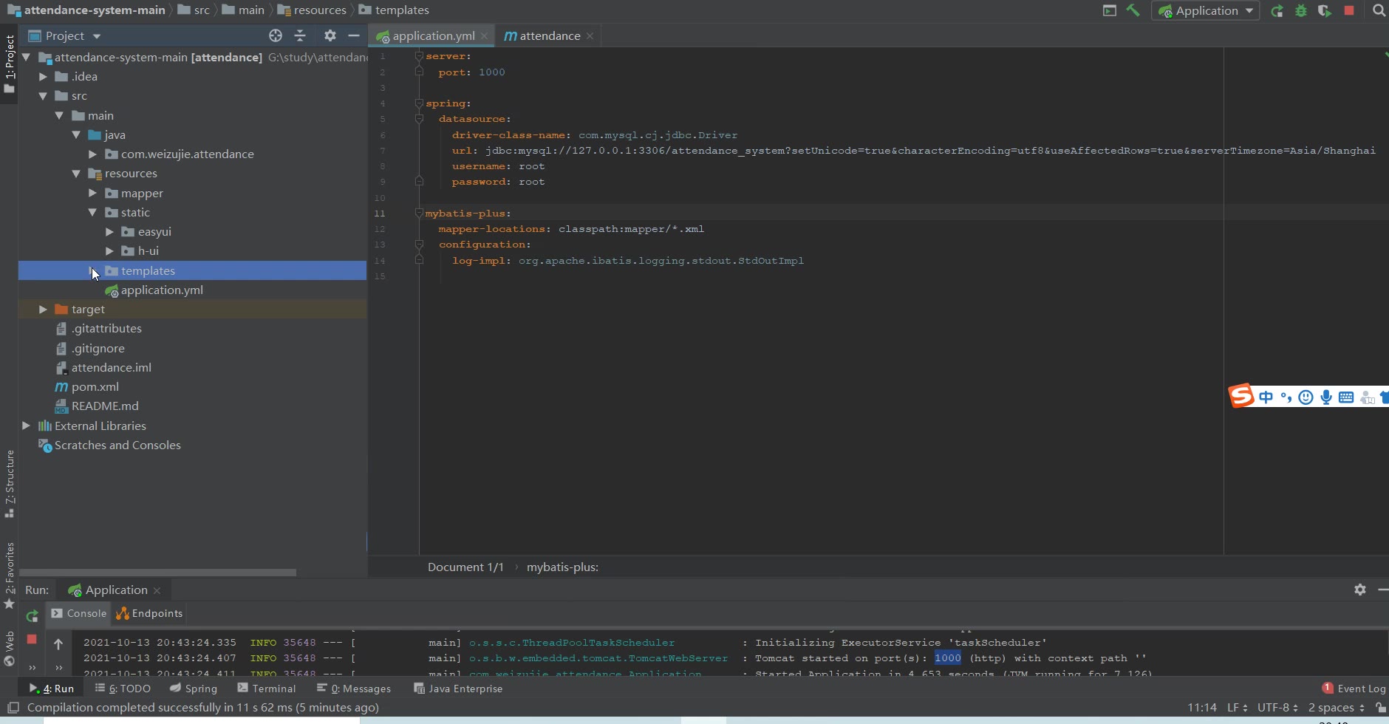Open the Event Log
Viewport: 1389px width, 724px height.
[x=1354, y=689]
